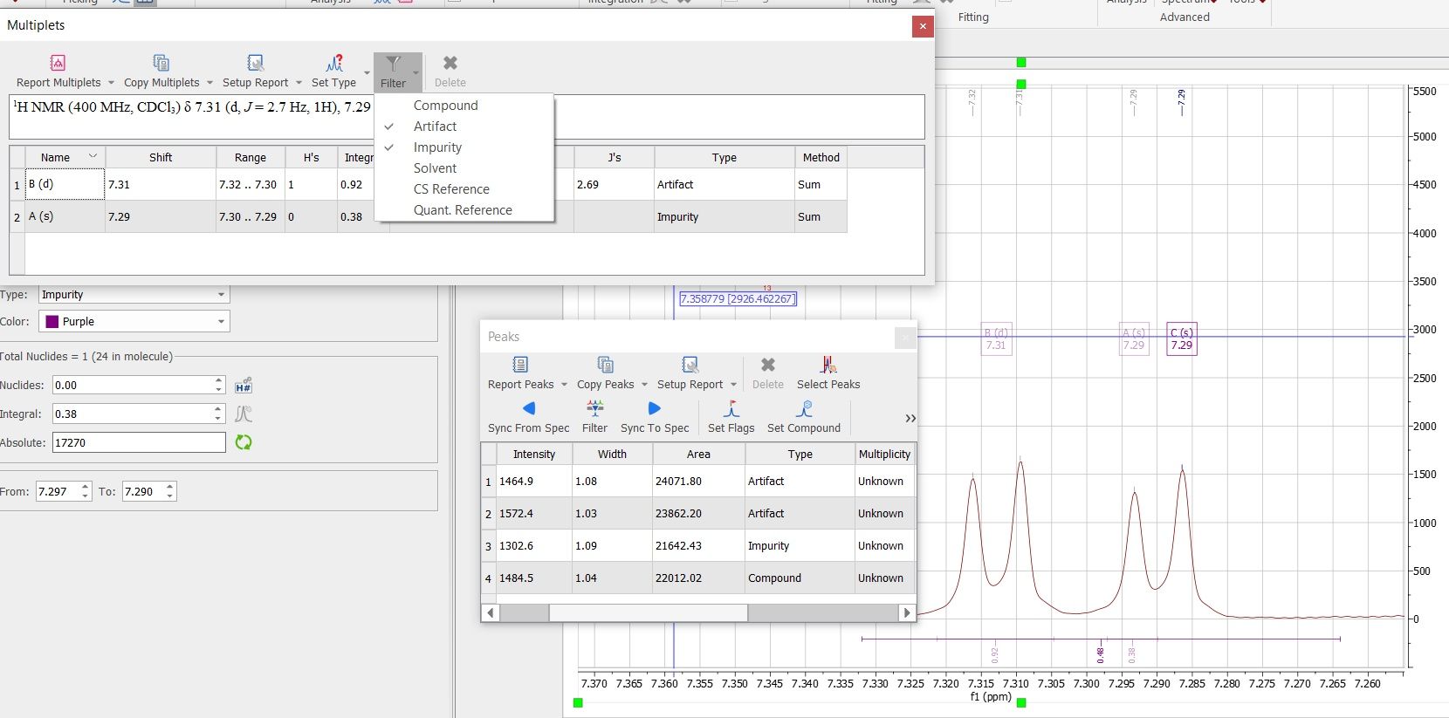Image resolution: width=1449 pixels, height=718 pixels.
Task: Choose Quant. Reference in filter menu
Action: click(463, 210)
